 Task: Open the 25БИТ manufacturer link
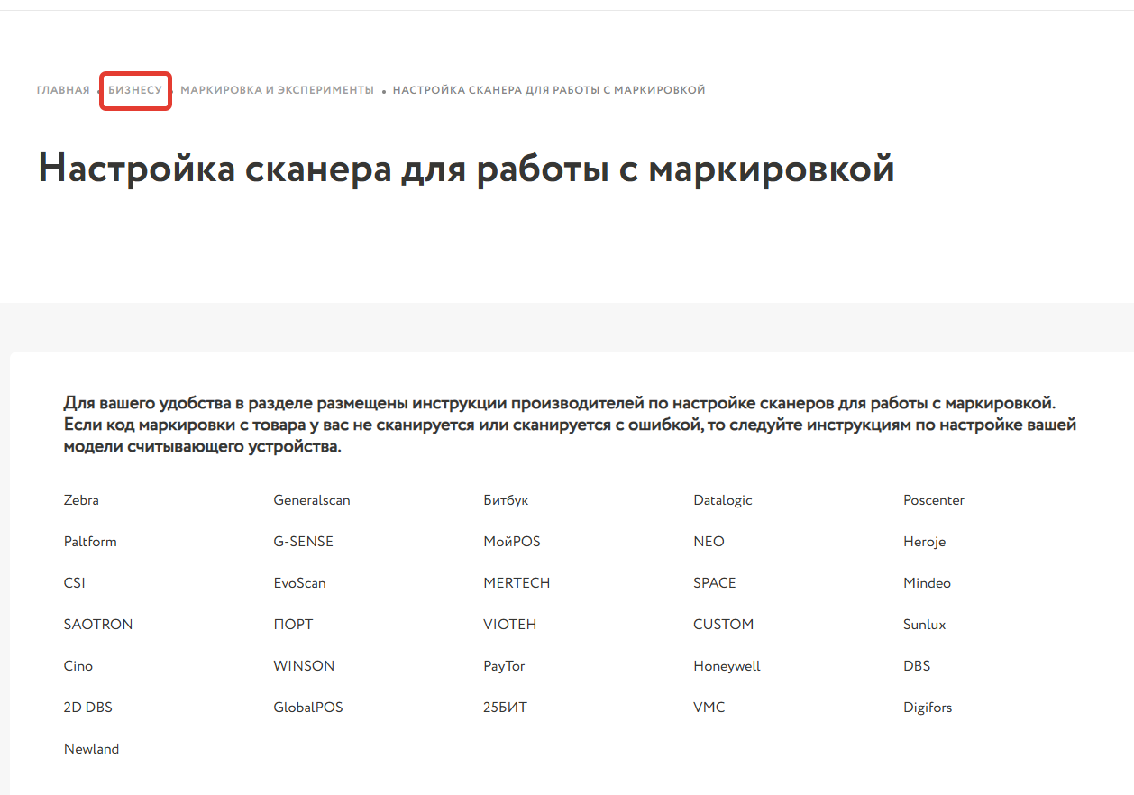506,708
